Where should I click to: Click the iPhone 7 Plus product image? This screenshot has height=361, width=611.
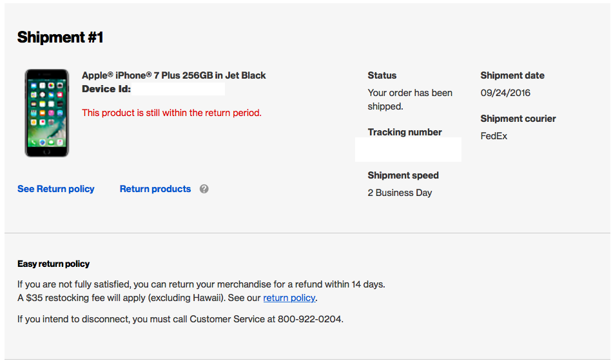click(47, 113)
